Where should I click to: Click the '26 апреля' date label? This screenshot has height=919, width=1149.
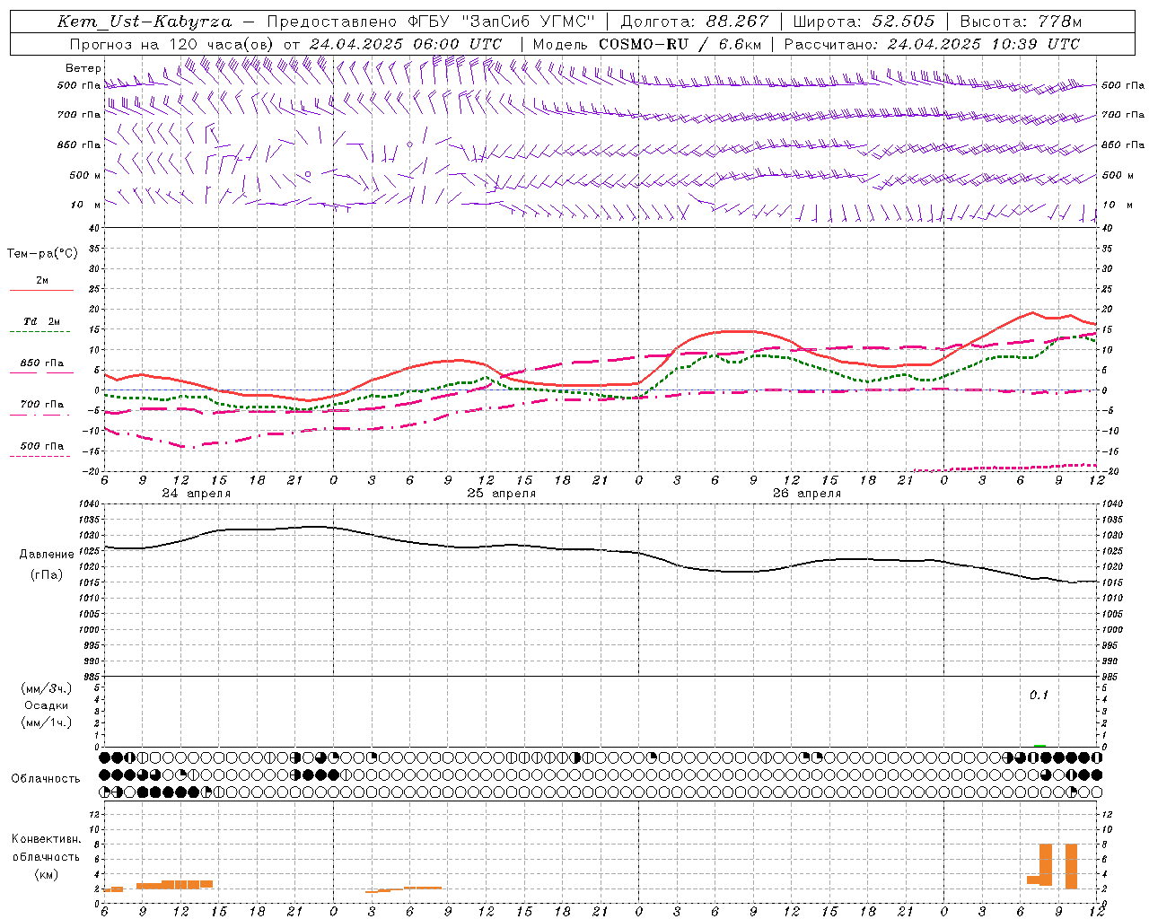(x=806, y=494)
